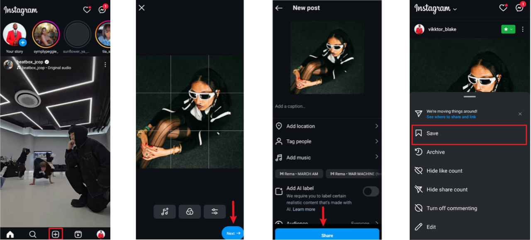The width and height of the screenshot is (531, 240).
Task: Open Search tab in bottom bar
Action: [x=33, y=235]
